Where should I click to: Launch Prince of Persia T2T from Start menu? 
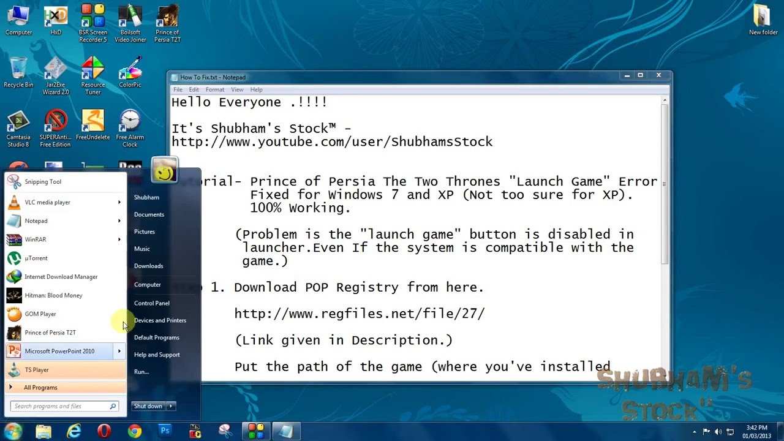pyautogui.click(x=66, y=333)
